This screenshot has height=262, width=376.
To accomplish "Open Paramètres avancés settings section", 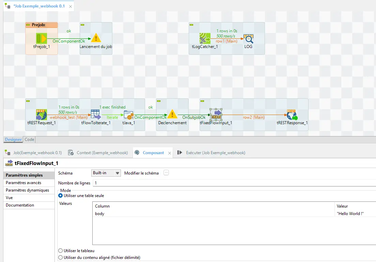I will (x=23, y=183).
